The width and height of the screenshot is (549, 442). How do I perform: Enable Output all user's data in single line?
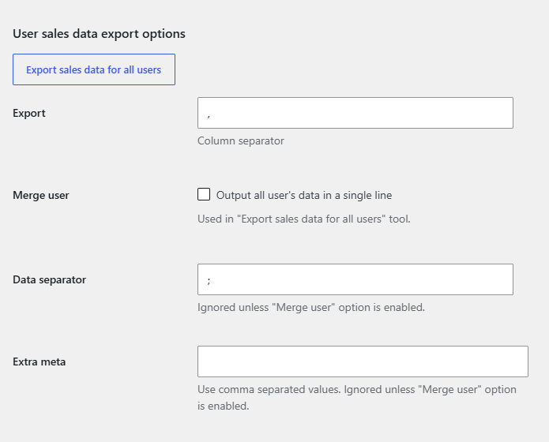tap(204, 194)
